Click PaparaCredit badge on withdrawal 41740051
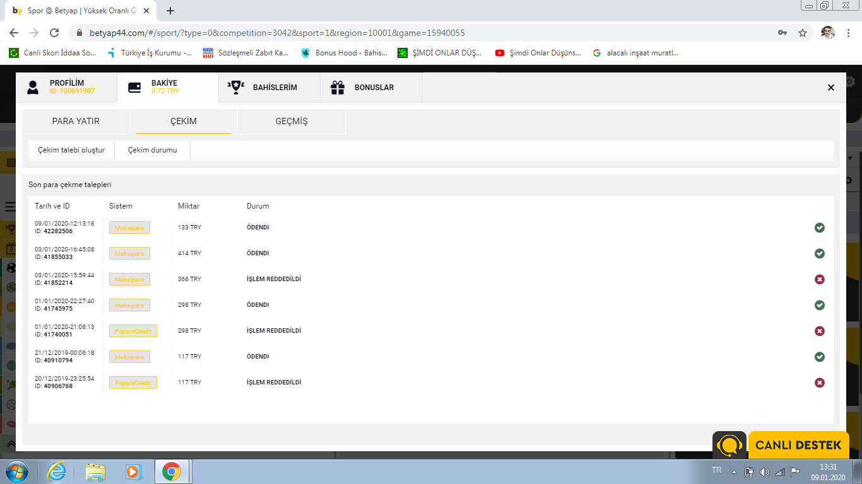Screen dimensions: 862x484 click(133, 331)
